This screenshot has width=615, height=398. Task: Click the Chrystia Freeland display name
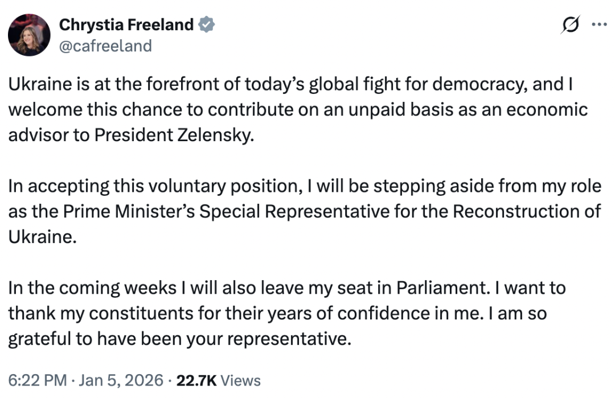tap(126, 25)
